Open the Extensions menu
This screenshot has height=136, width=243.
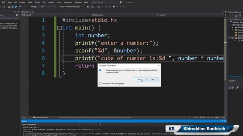[68, 2]
